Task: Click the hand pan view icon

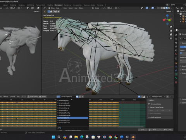Action: [x=171, y=31]
